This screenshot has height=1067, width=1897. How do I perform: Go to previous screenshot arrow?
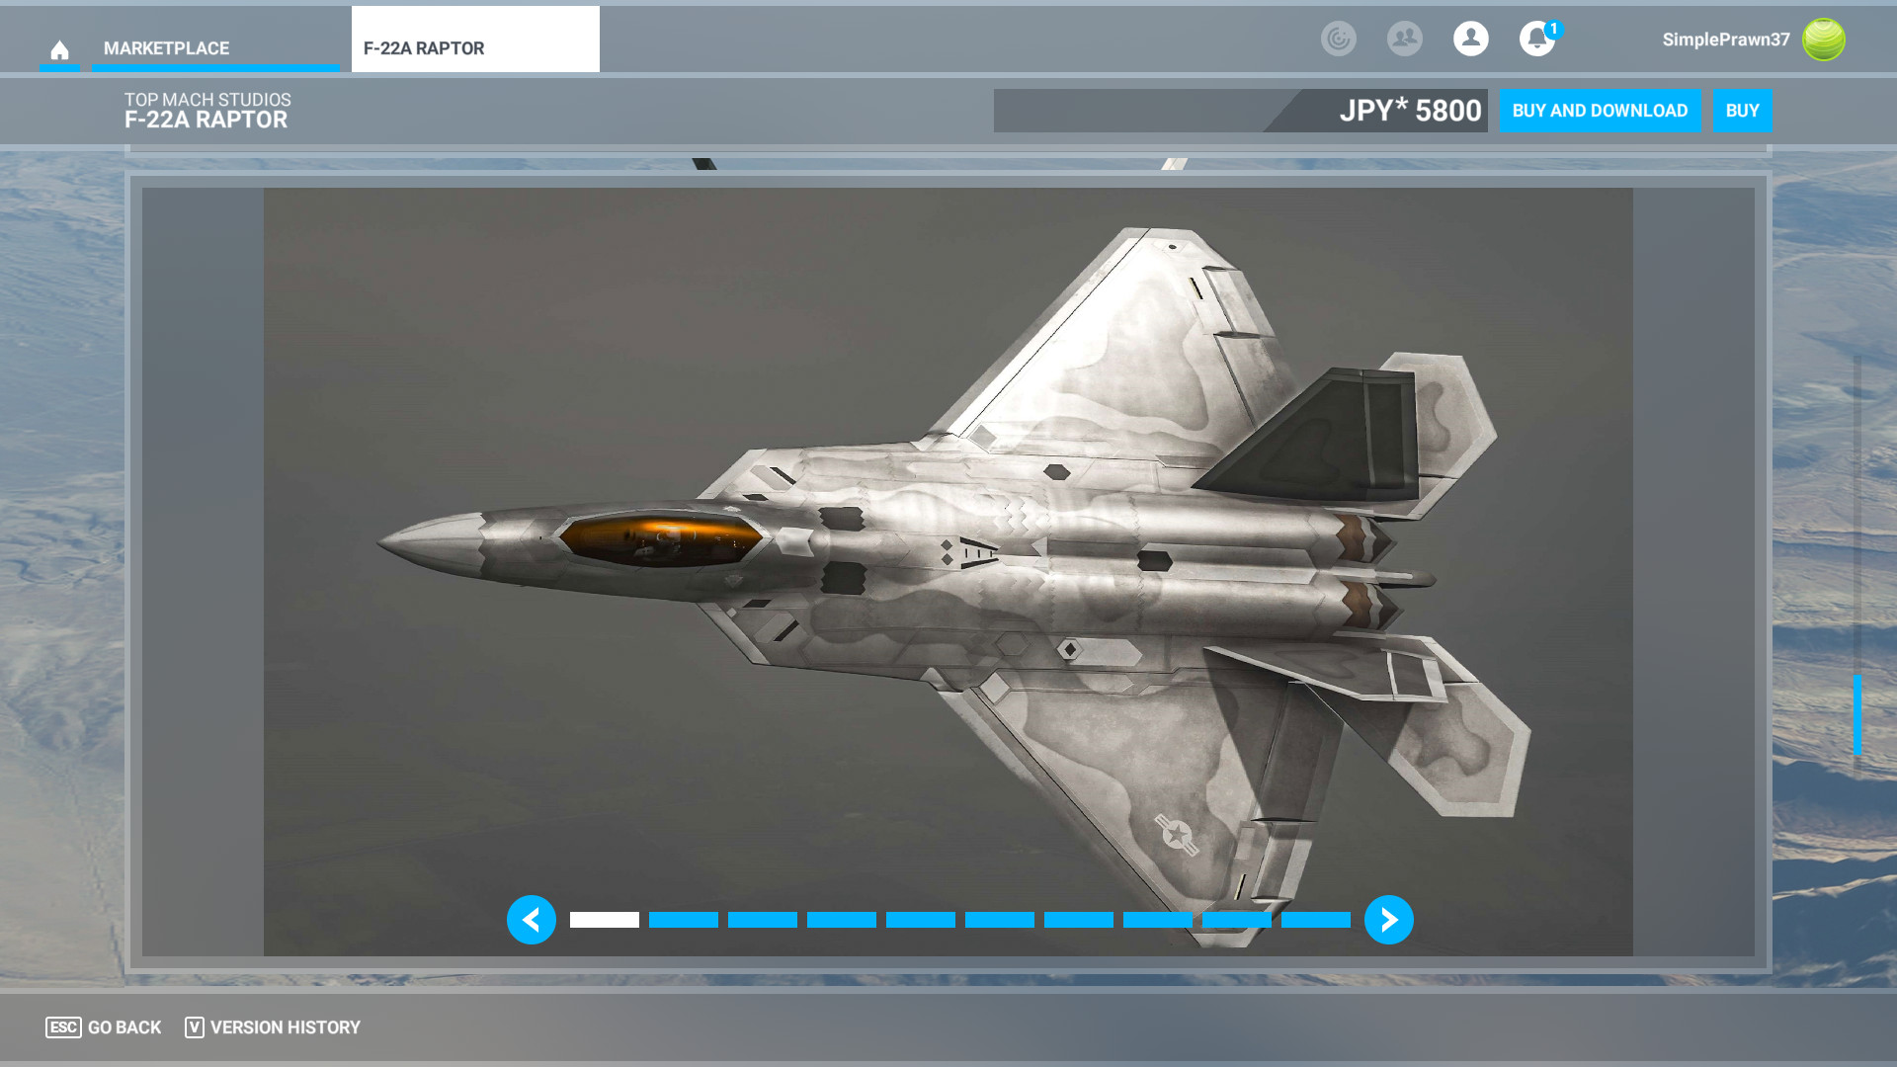[532, 920]
